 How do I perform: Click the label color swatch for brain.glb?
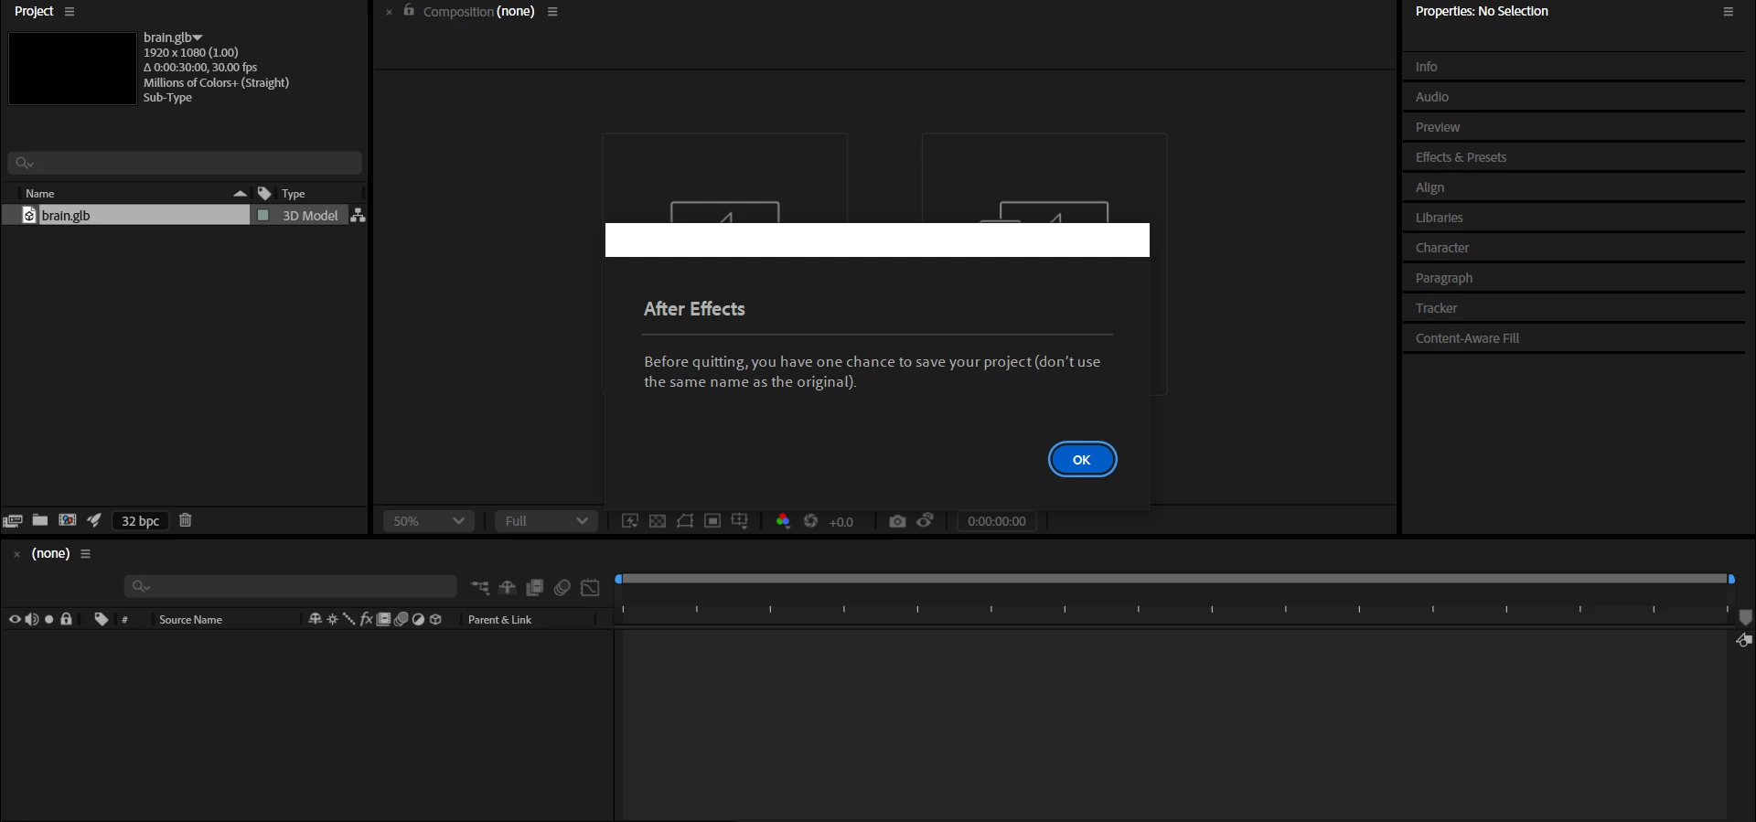263,216
